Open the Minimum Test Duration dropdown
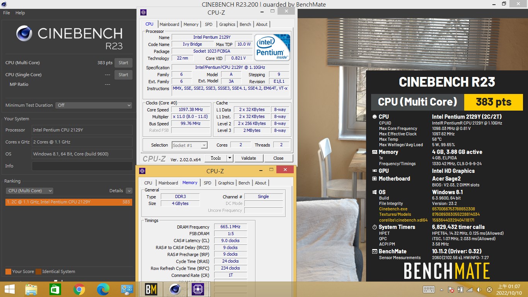Viewport: 528px width, 297px height. coord(94,105)
